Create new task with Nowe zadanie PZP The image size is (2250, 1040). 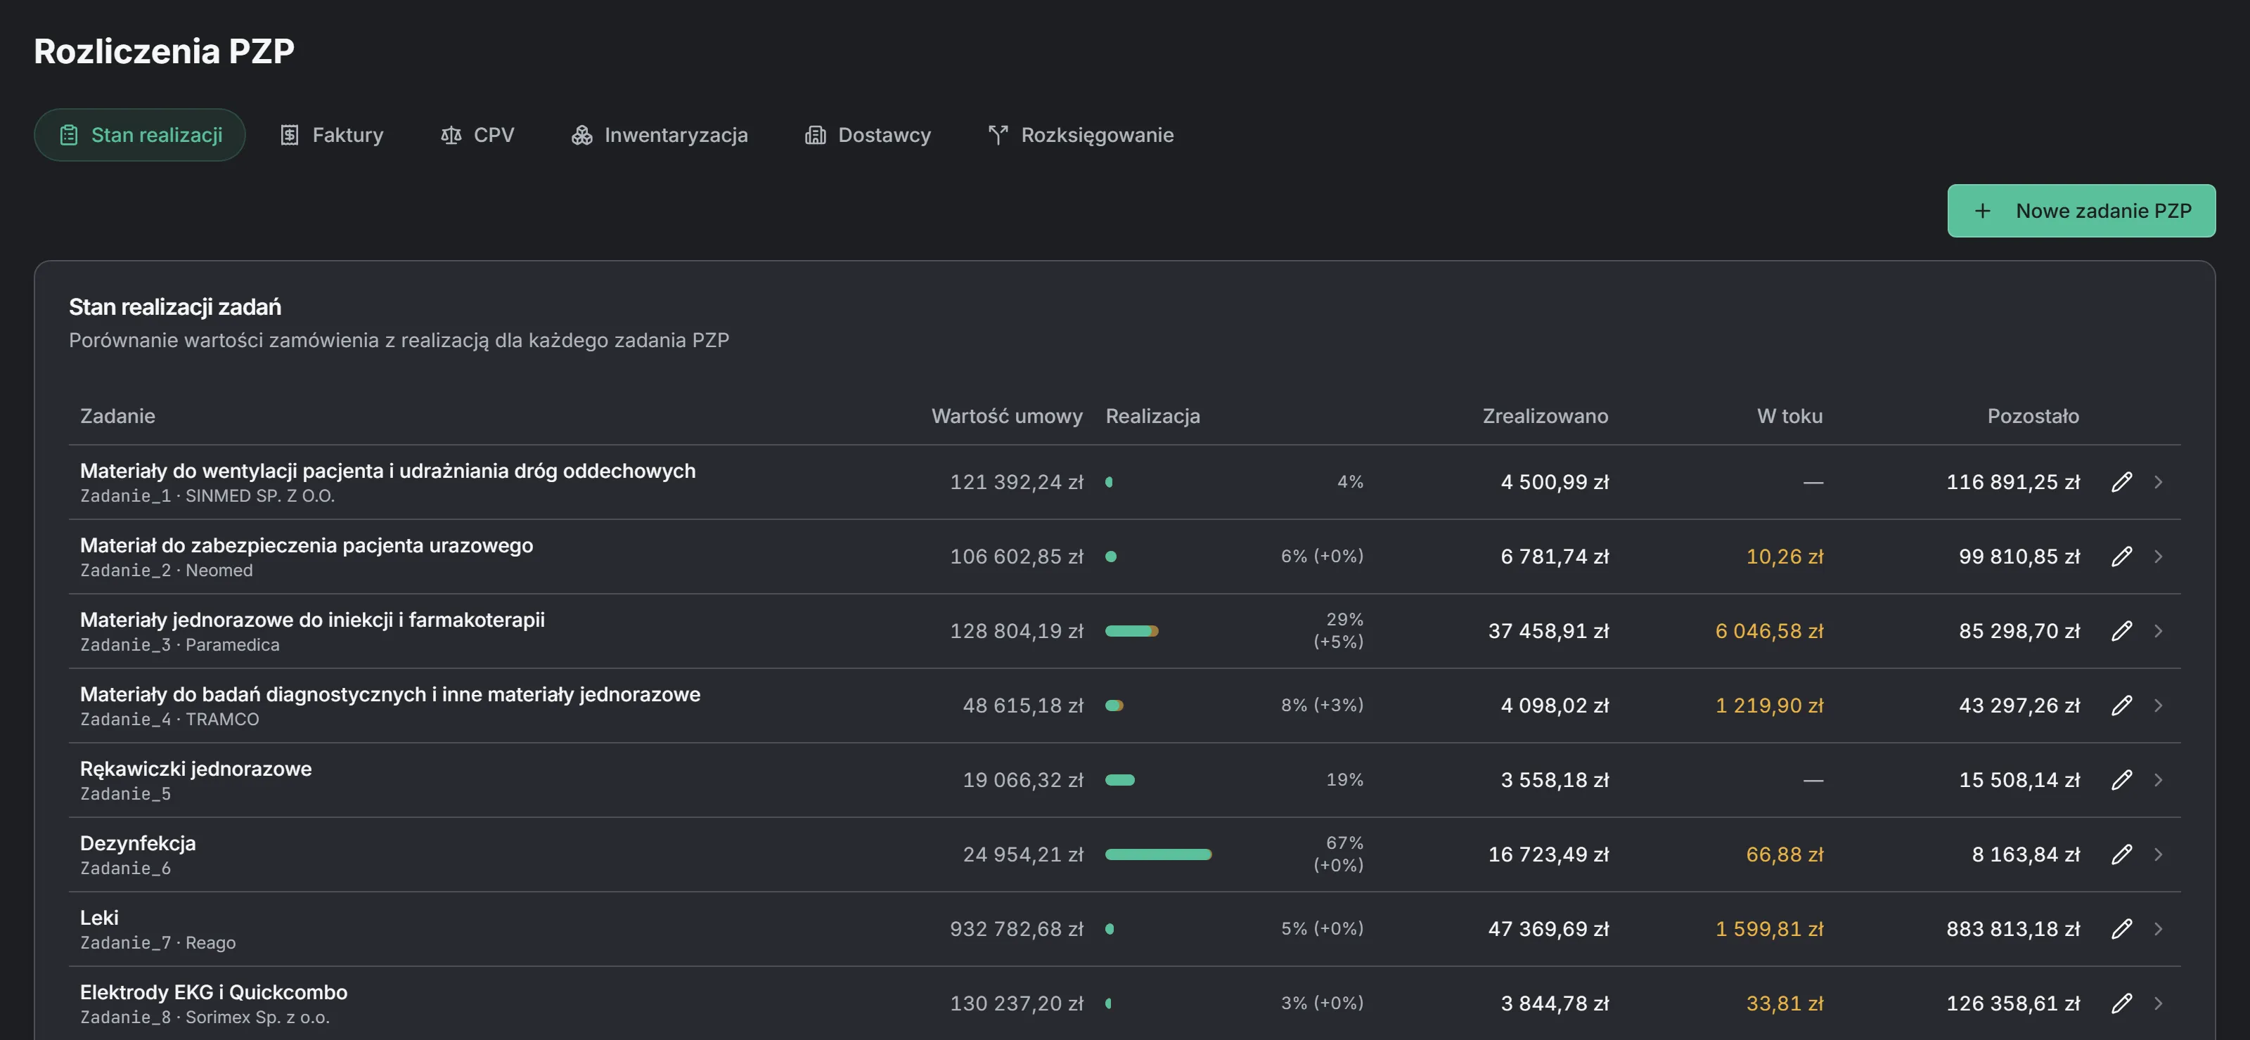point(2081,212)
